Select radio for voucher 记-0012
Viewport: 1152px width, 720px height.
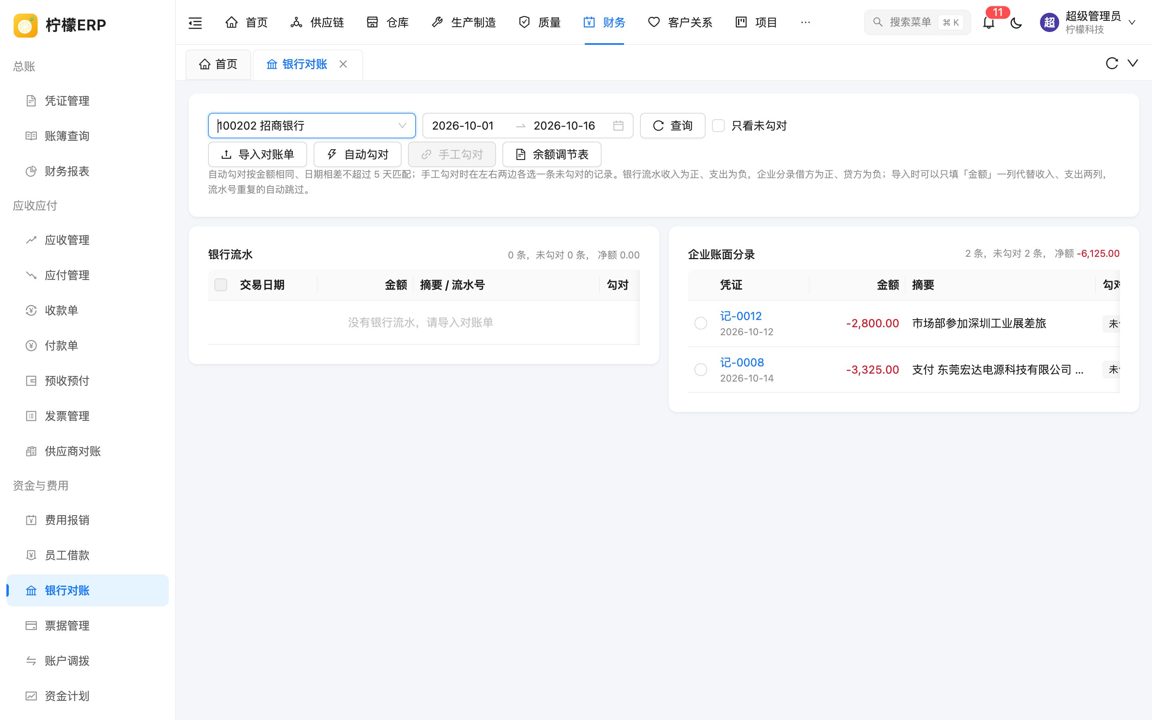pyautogui.click(x=701, y=323)
